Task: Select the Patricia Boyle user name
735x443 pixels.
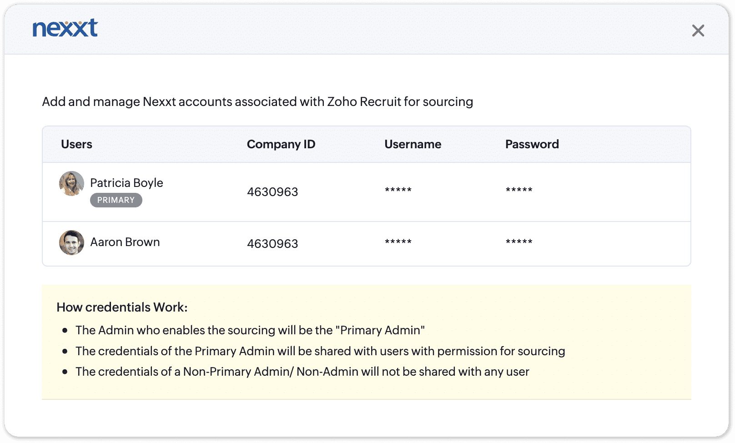Action: [x=126, y=183]
